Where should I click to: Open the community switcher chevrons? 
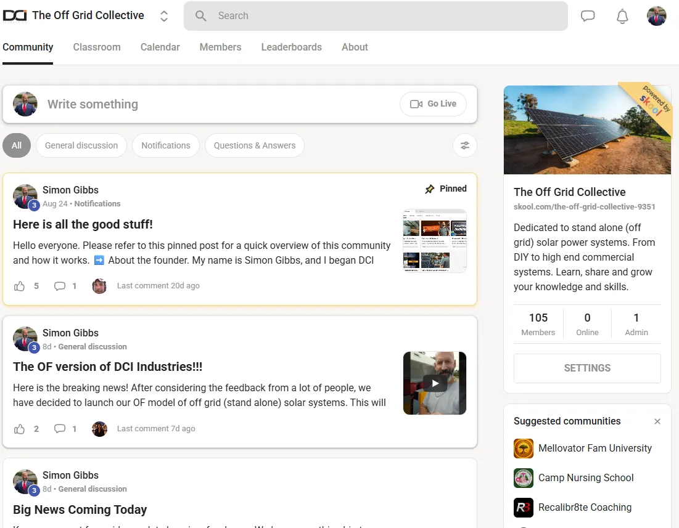(x=163, y=16)
